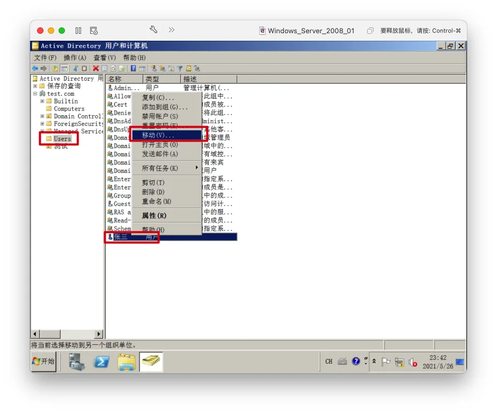Expand the Domain Controllers node
Viewport: 497px width, 413px height.
[42, 116]
